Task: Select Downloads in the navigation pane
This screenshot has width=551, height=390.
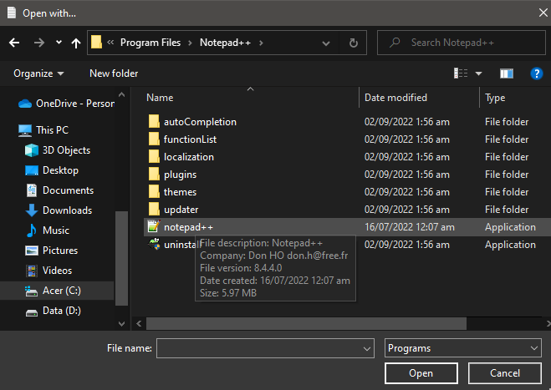Action: tap(67, 210)
